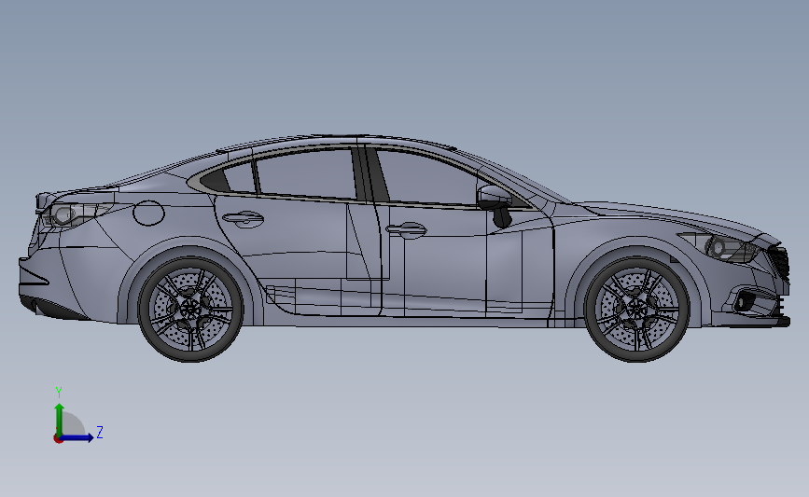809x497 pixels.
Task: Click the Y label on the triad
Action: pyautogui.click(x=59, y=393)
